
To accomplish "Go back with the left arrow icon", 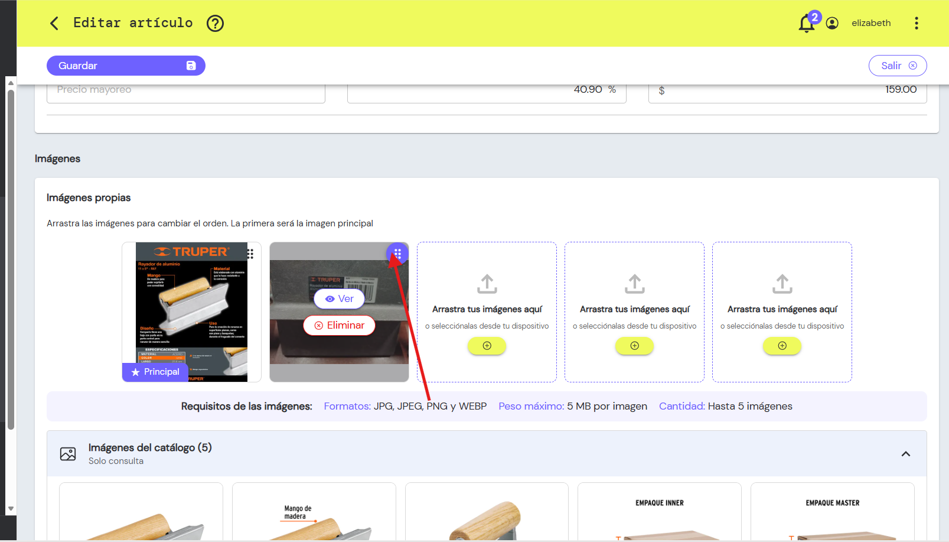I will coord(54,23).
